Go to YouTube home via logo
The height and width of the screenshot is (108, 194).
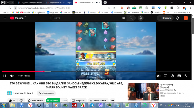17,18
